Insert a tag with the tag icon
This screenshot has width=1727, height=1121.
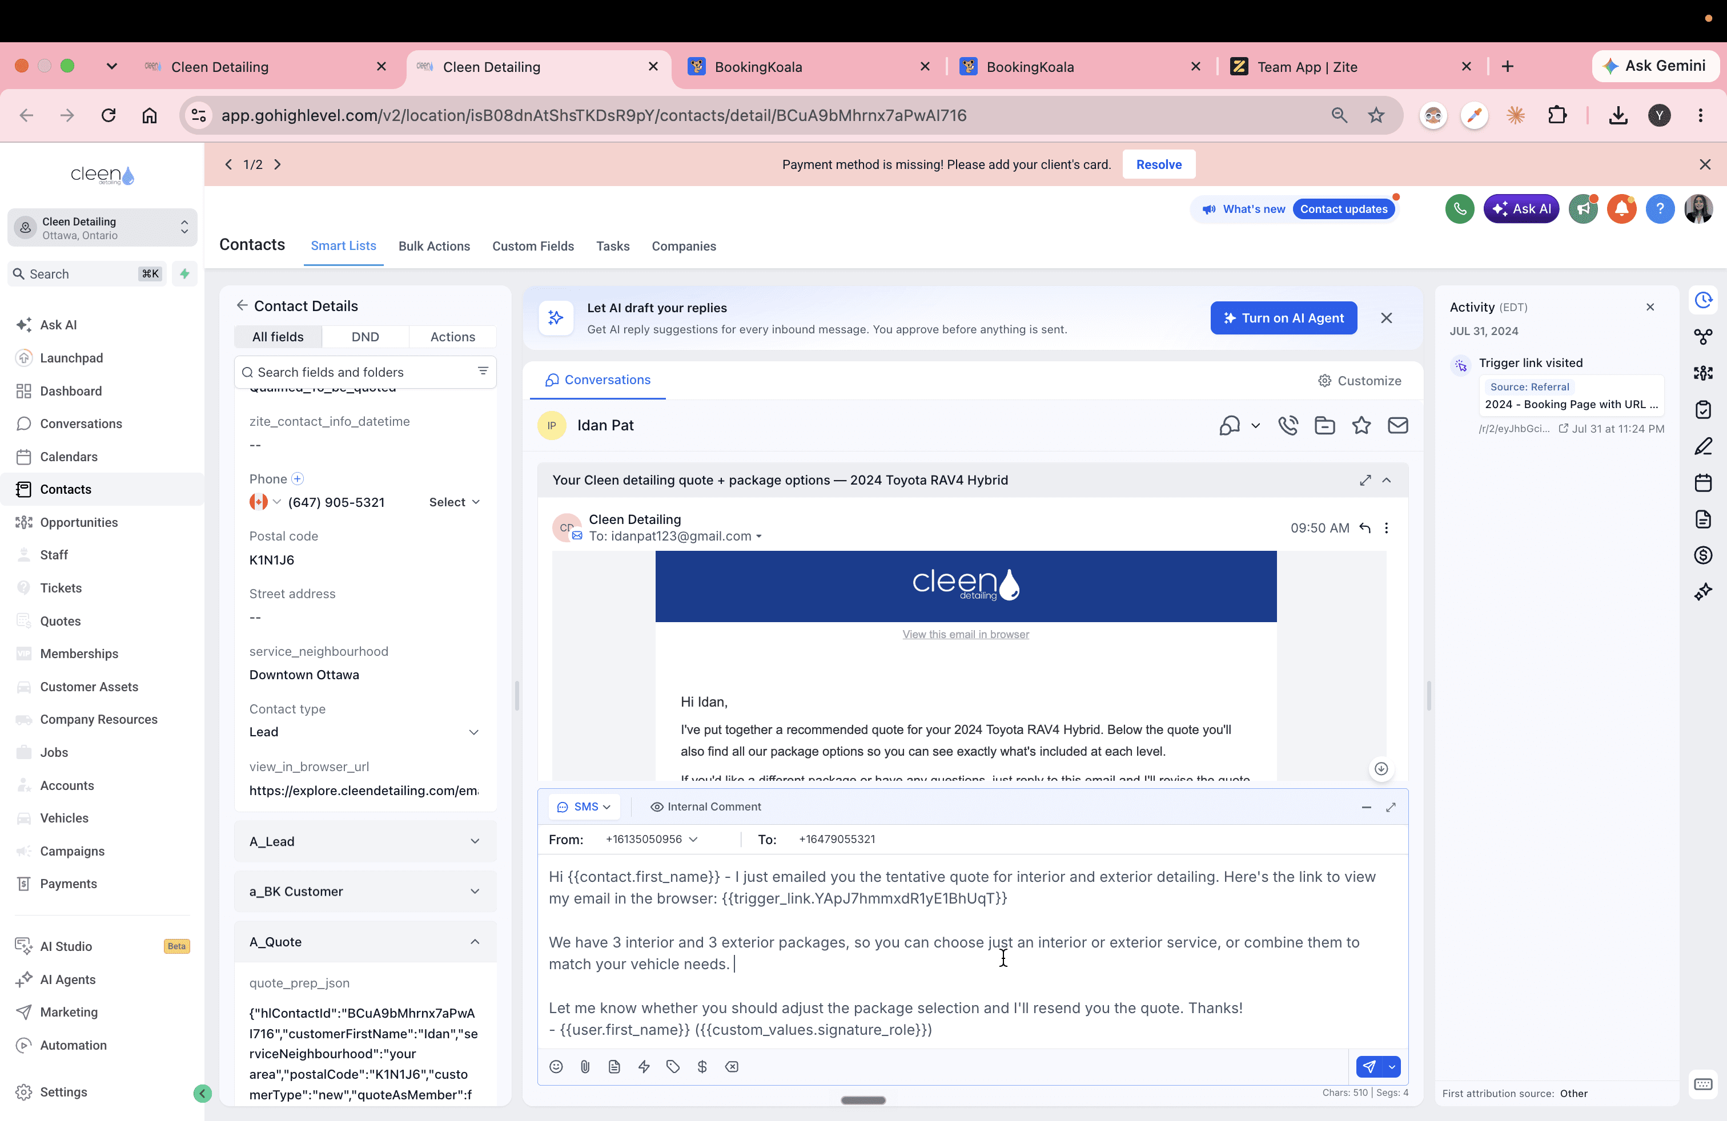673,1067
